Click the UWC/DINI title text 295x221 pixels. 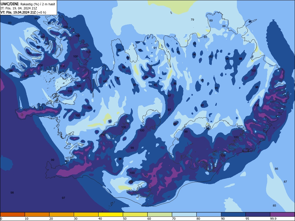point(9,4)
